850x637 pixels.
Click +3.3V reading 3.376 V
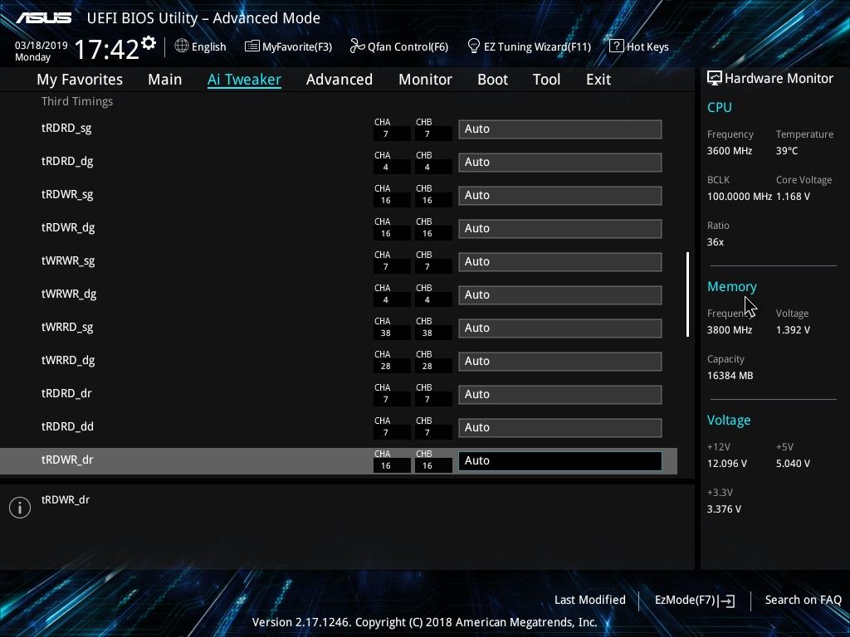[x=724, y=509]
